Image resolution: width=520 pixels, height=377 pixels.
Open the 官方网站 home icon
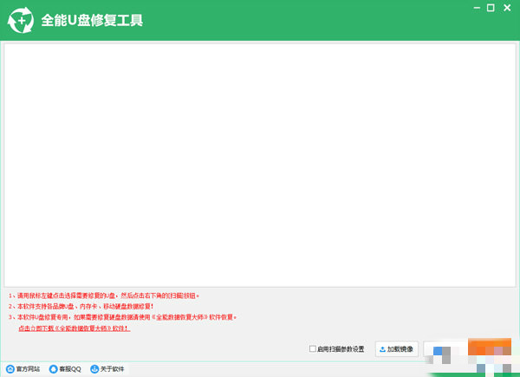tap(10, 368)
